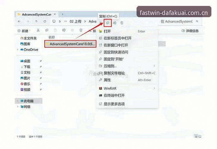
Task: Click chevron after 02 上传 in address bar
Action: click(85, 22)
